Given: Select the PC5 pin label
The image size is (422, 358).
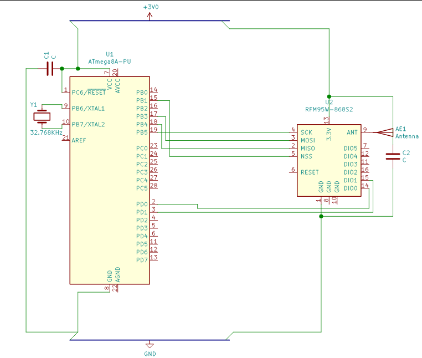Looking at the screenshot, I should pos(142,188).
